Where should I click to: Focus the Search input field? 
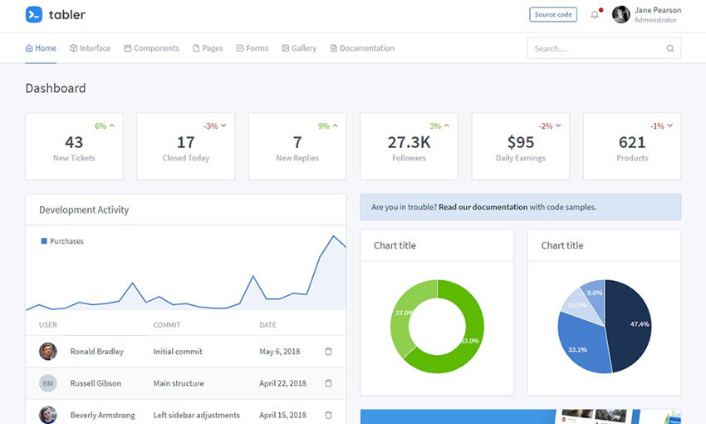[x=596, y=48]
